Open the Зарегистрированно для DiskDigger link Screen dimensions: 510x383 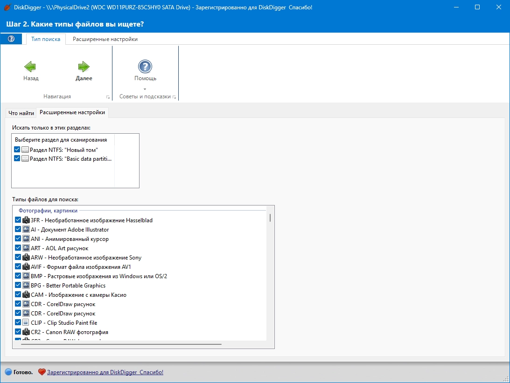click(105, 372)
